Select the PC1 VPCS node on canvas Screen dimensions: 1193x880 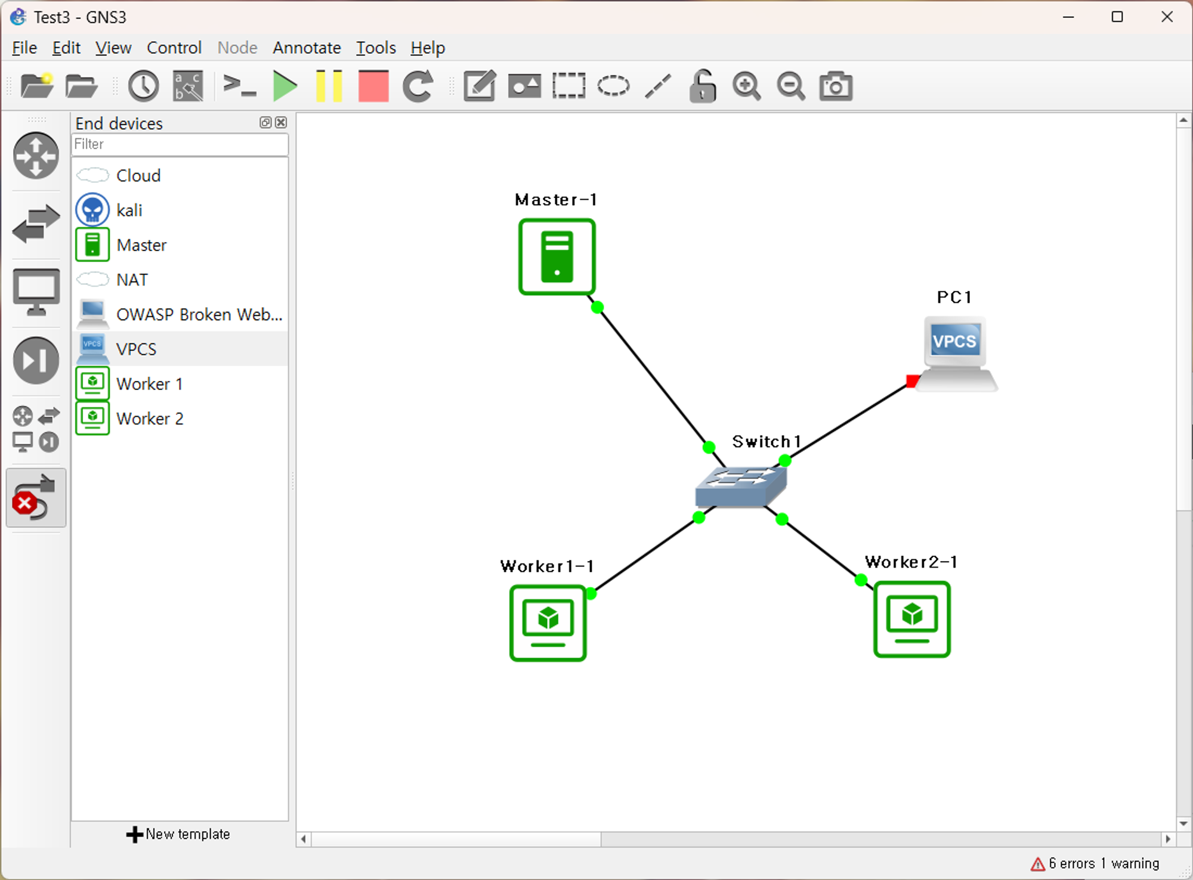tap(956, 354)
